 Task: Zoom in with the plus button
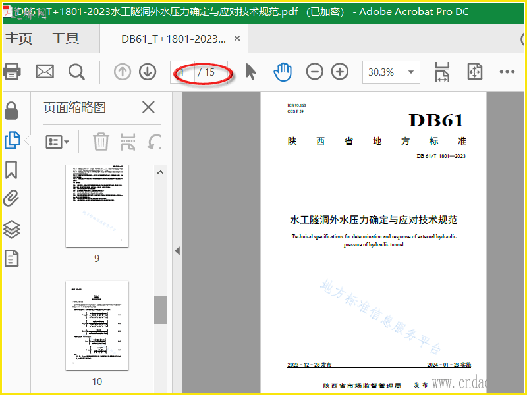340,72
